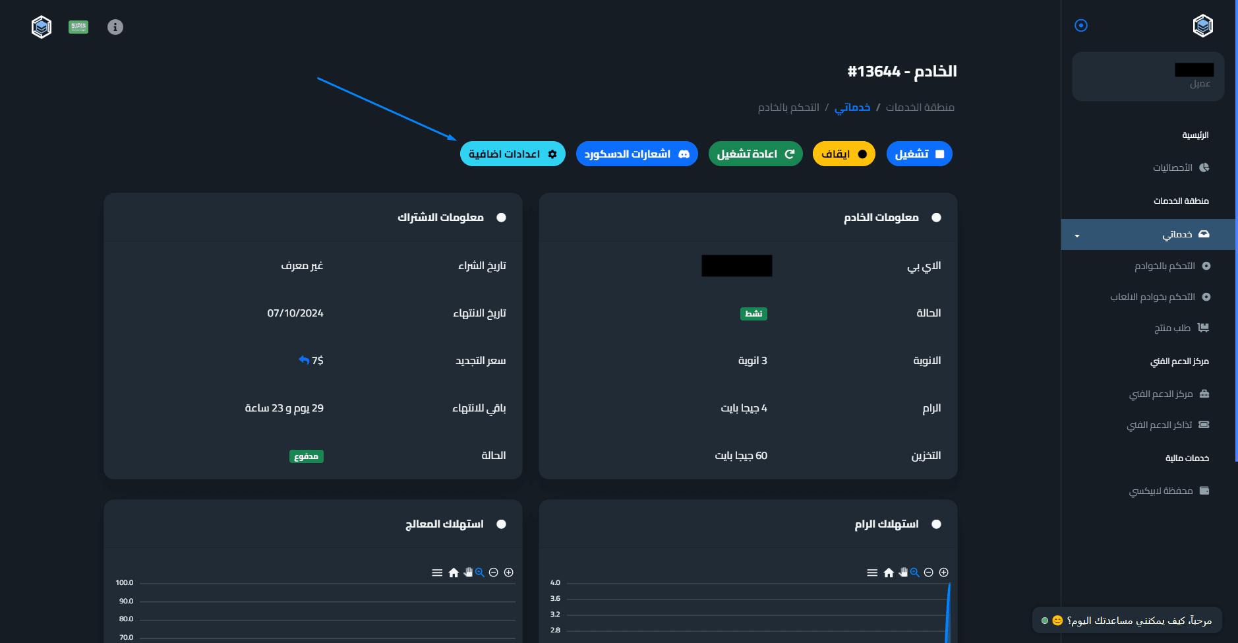Click the مدفوع paid status badge
Image resolution: width=1238 pixels, height=643 pixels.
pyautogui.click(x=306, y=456)
